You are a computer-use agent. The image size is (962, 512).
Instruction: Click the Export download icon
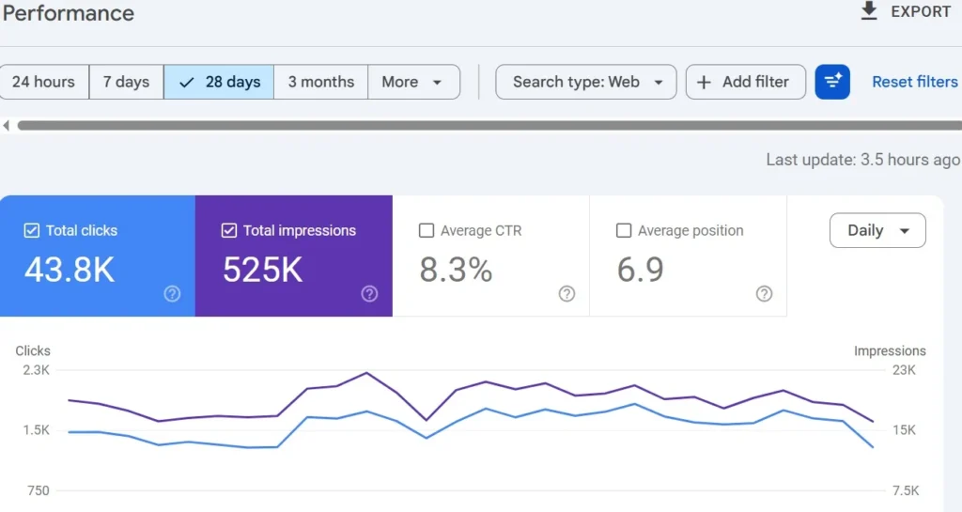(x=869, y=11)
